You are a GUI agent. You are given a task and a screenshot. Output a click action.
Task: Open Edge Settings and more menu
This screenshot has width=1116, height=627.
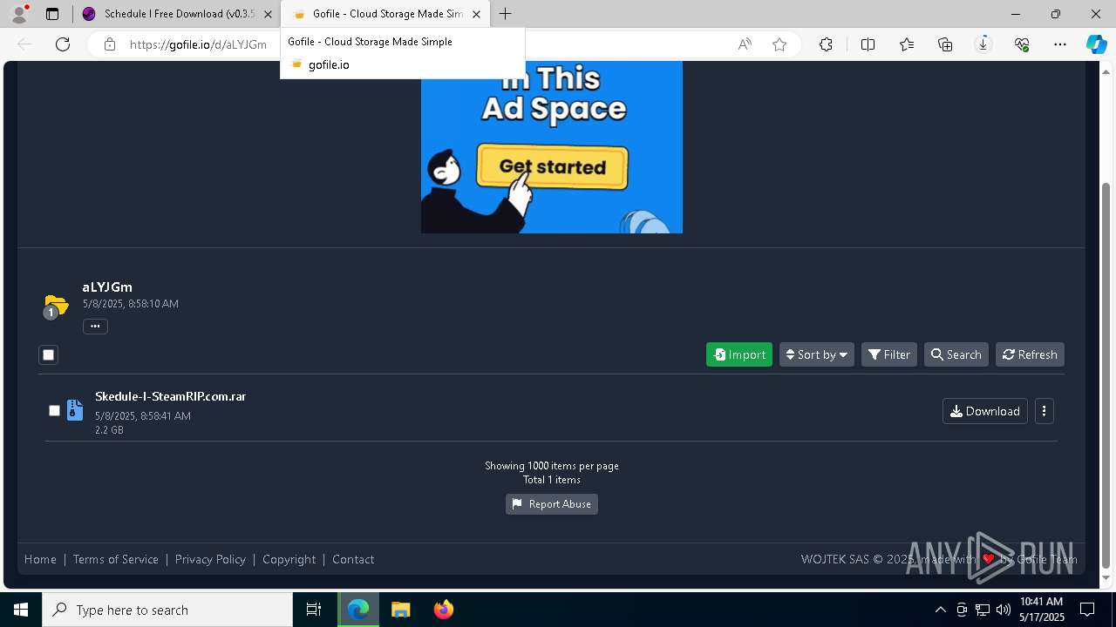(1060, 44)
